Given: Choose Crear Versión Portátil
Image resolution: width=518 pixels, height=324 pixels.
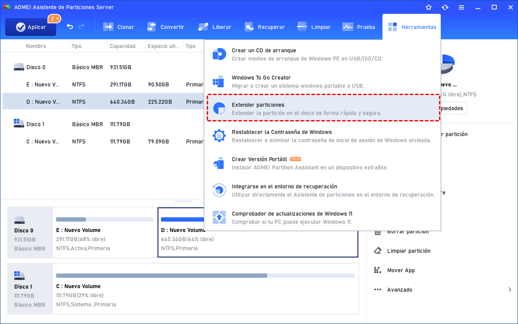Looking at the screenshot, I should click(322, 163).
